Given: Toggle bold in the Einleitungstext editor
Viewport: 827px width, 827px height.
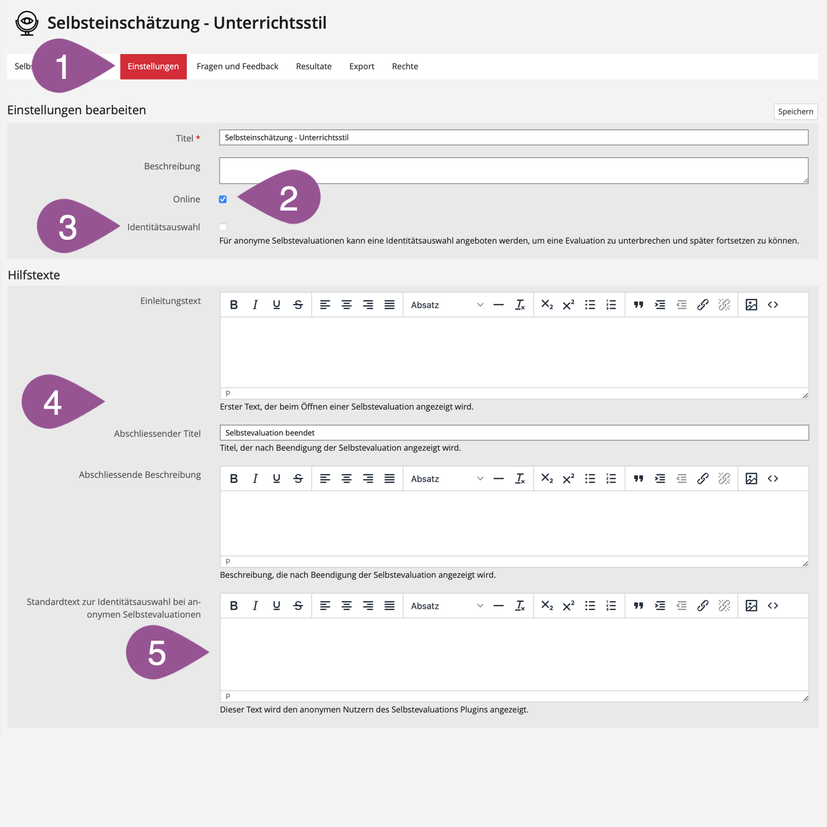Looking at the screenshot, I should pos(234,305).
